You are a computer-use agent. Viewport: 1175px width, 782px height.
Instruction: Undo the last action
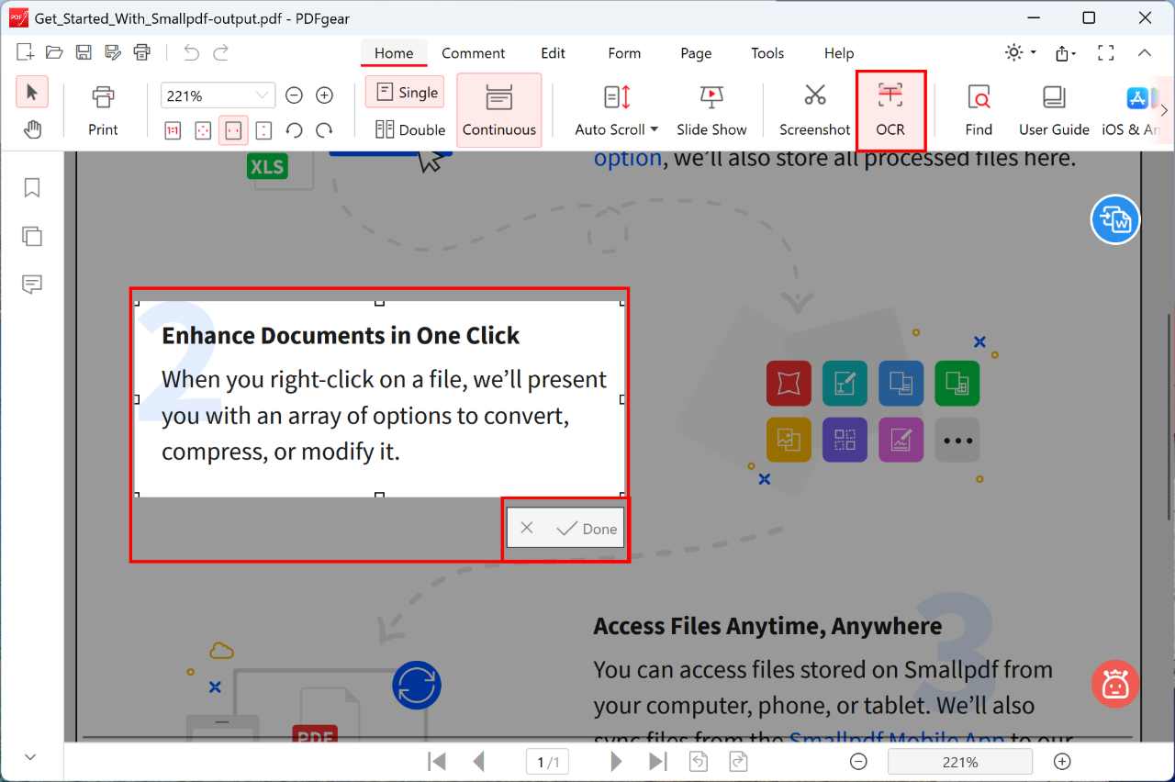pos(191,52)
